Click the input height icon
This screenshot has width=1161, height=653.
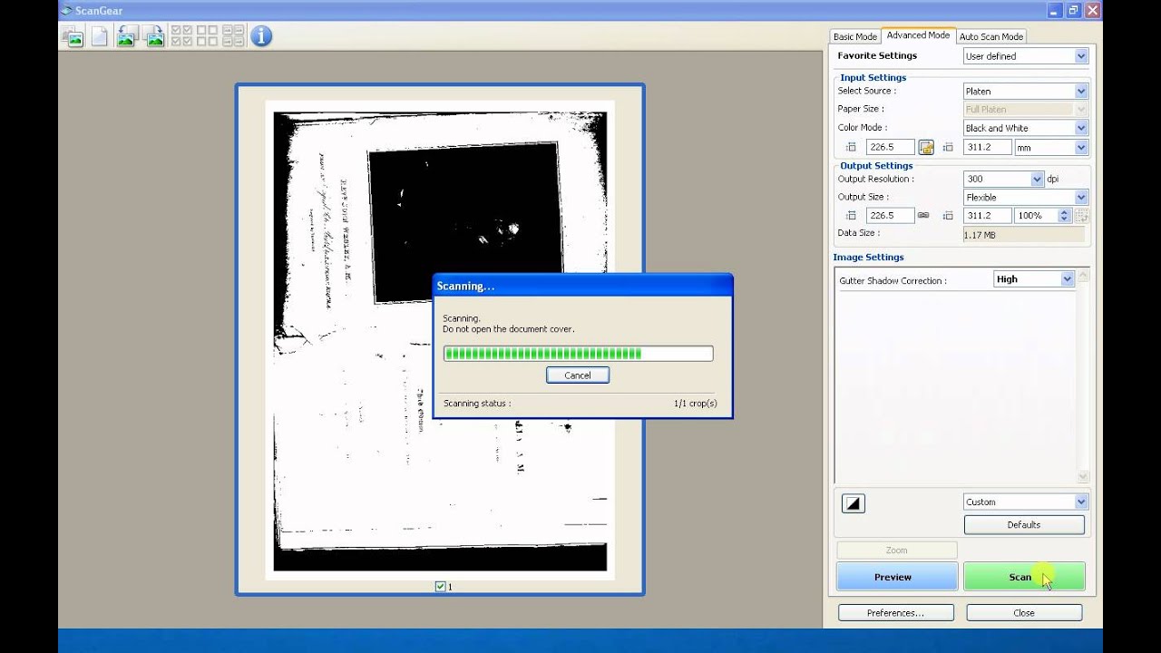tap(948, 147)
